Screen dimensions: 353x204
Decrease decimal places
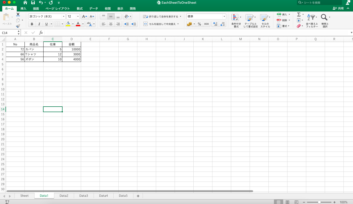pos(222,24)
